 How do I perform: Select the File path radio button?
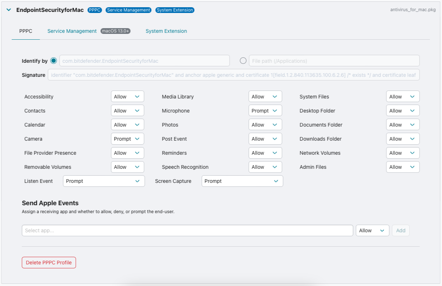[x=243, y=61]
